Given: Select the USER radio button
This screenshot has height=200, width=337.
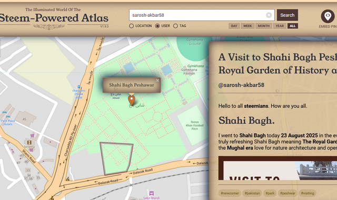Looking at the screenshot, I should tap(157, 26).
